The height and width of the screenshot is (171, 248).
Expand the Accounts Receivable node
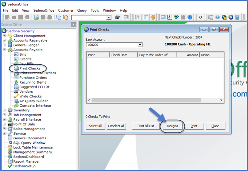(x=4, y=40)
